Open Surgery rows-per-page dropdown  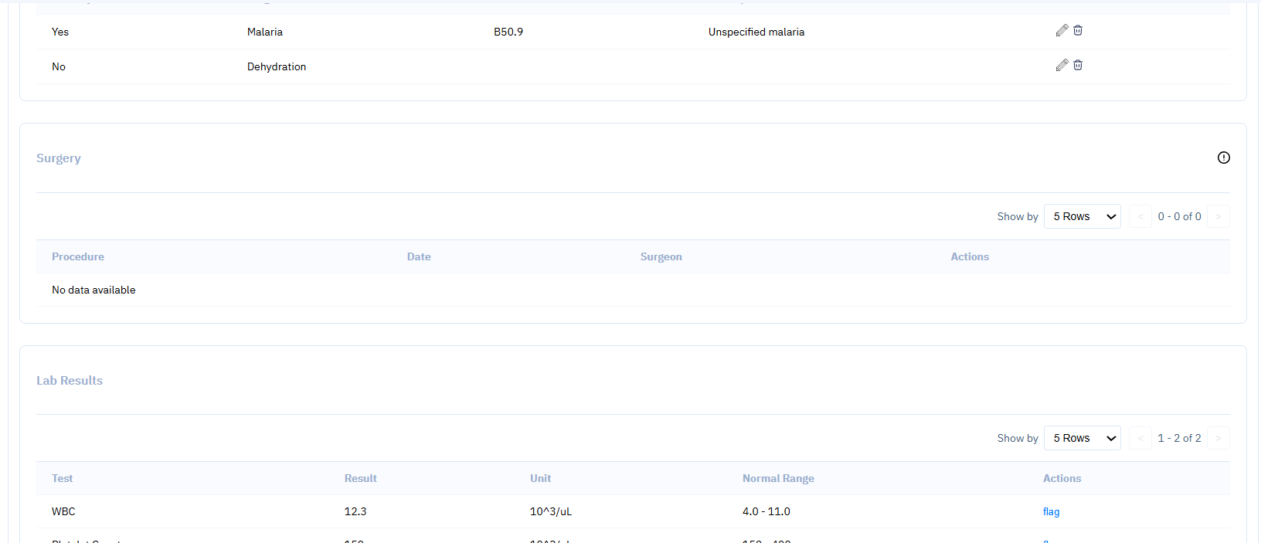pyautogui.click(x=1083, y=216)
